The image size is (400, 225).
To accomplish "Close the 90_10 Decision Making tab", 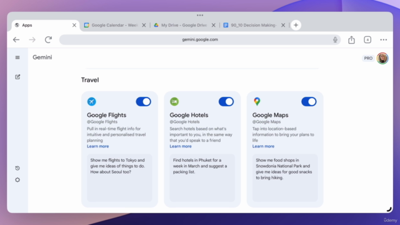I will coord(283,25).
